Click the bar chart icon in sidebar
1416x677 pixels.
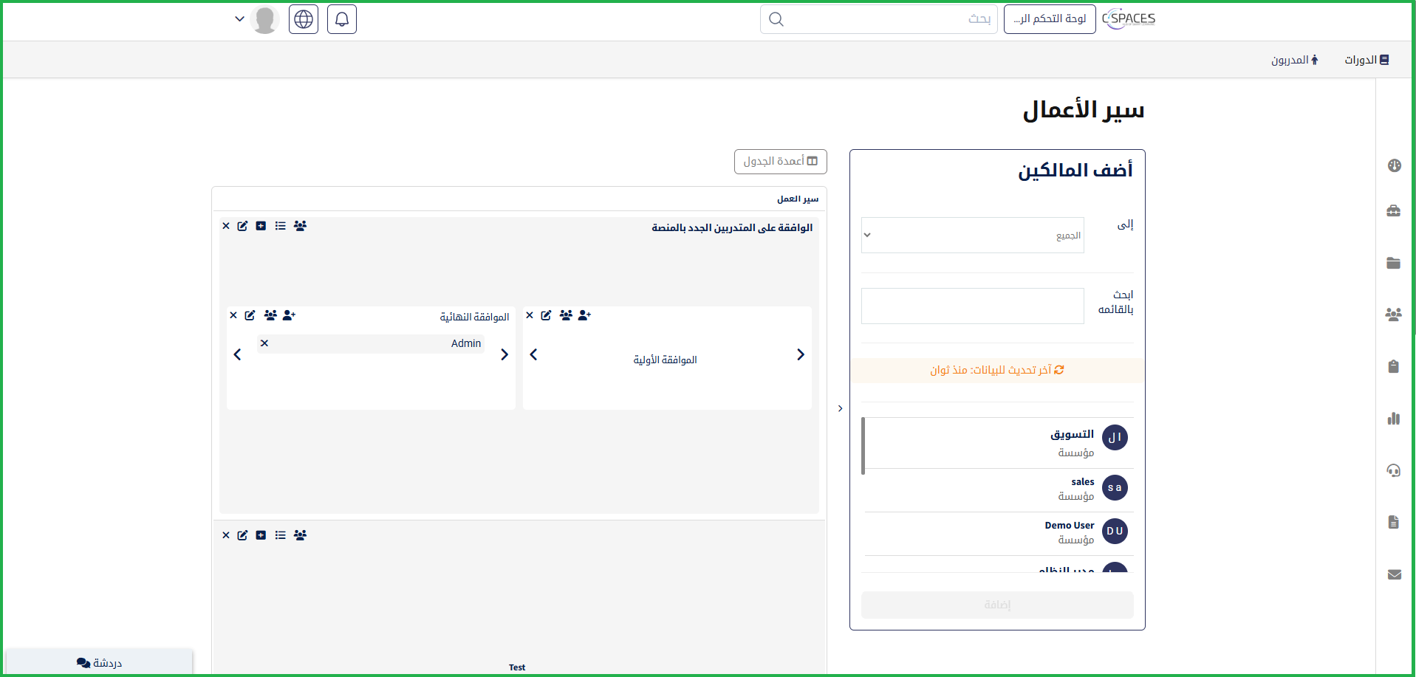(x=1394, y=419)
